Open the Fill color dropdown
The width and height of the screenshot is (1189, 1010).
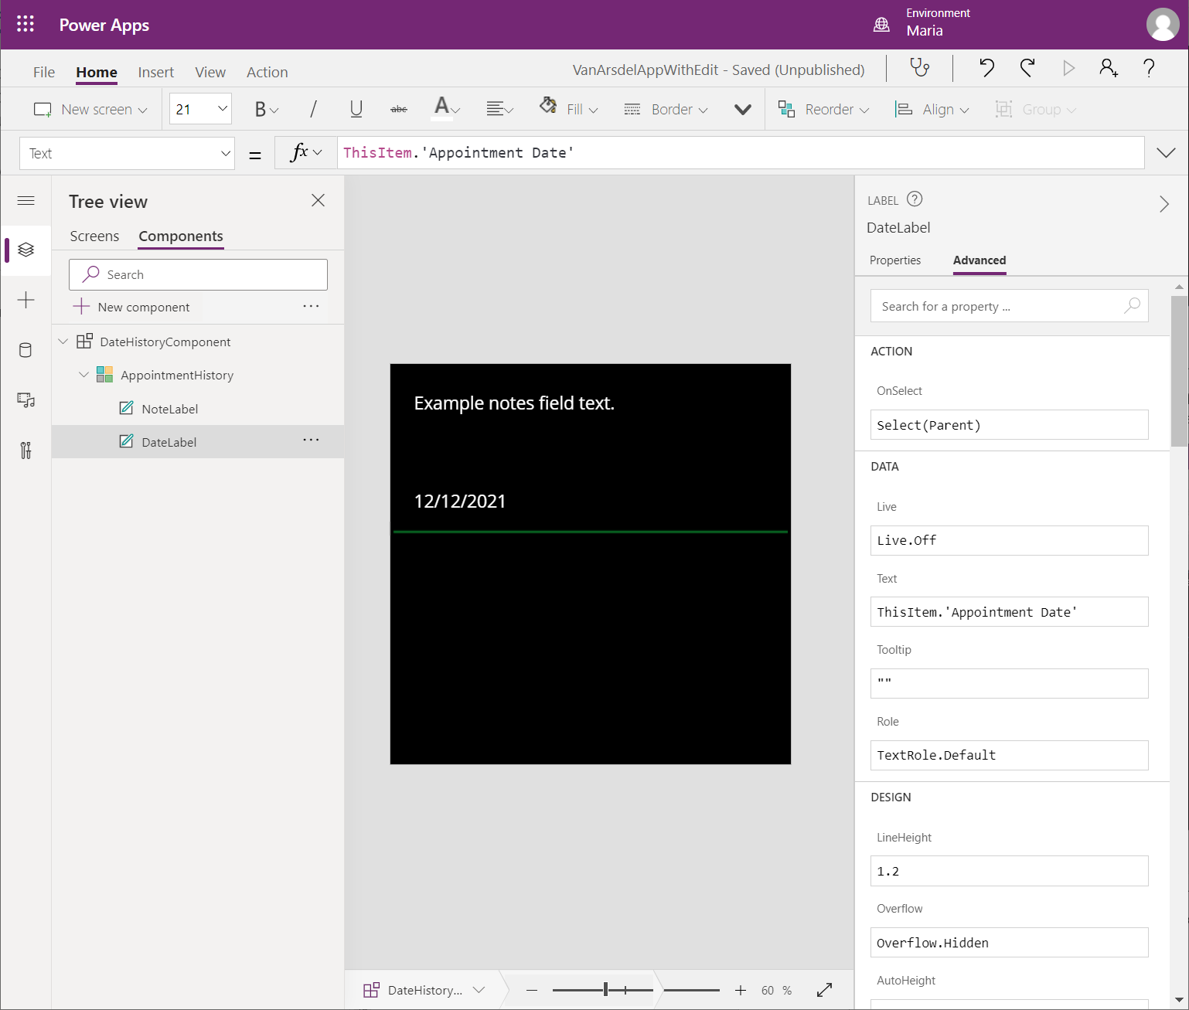pos(569,109)
